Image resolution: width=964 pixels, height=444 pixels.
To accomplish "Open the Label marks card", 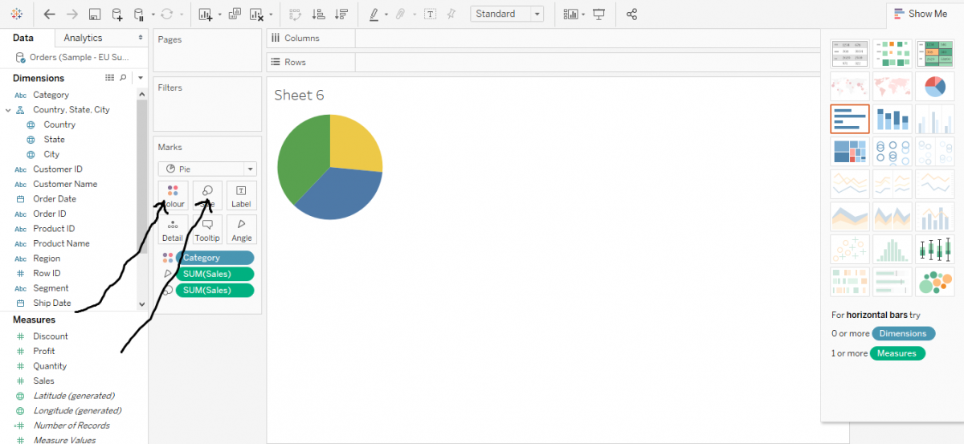I will click(241, 195).
